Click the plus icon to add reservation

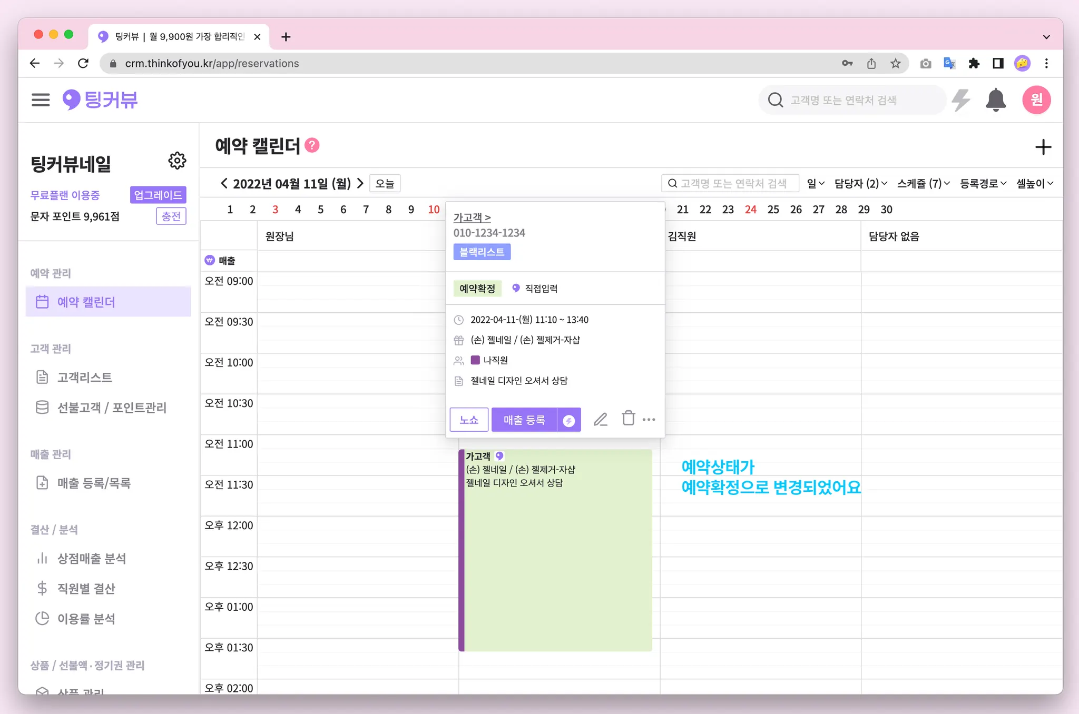coord(1043,147)
